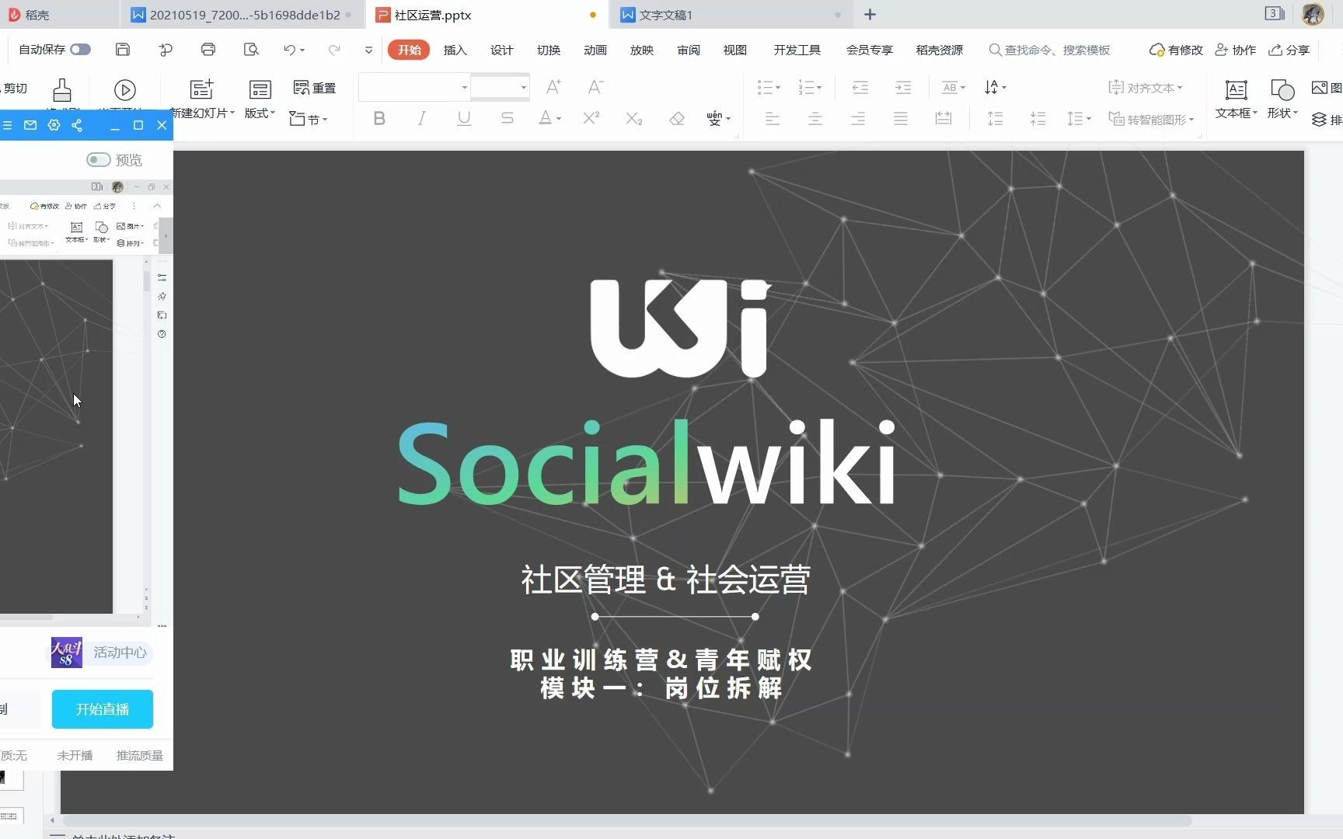The width and height of the screenshot is (1343, 839).
Task: Click the command search field
Action: tap(1050, 50)
